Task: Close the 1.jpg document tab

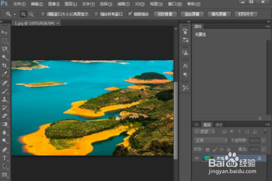Action: click(x=58, y=23)
